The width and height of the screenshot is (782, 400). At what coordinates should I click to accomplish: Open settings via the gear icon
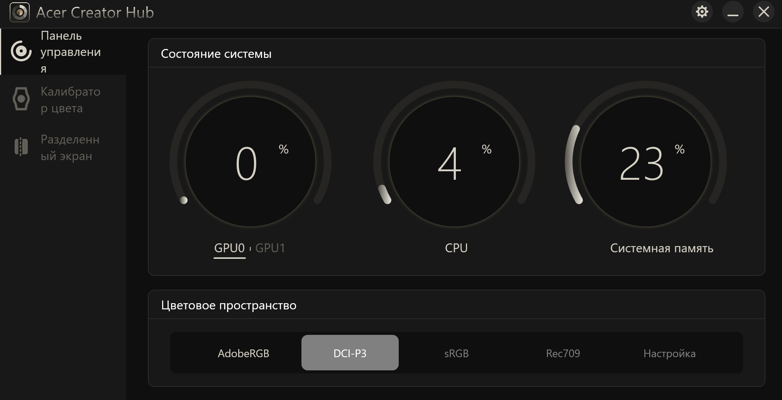pyautogui.click(x=702, y=12)
